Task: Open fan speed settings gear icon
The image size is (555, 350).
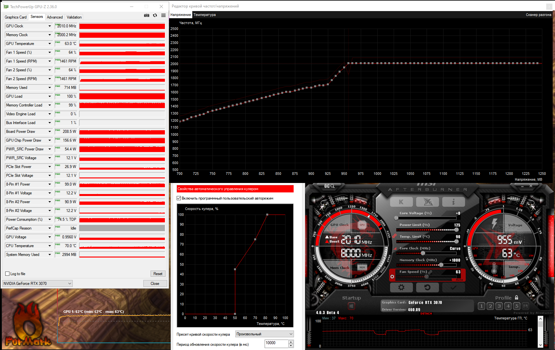Action: pos(392,277)
